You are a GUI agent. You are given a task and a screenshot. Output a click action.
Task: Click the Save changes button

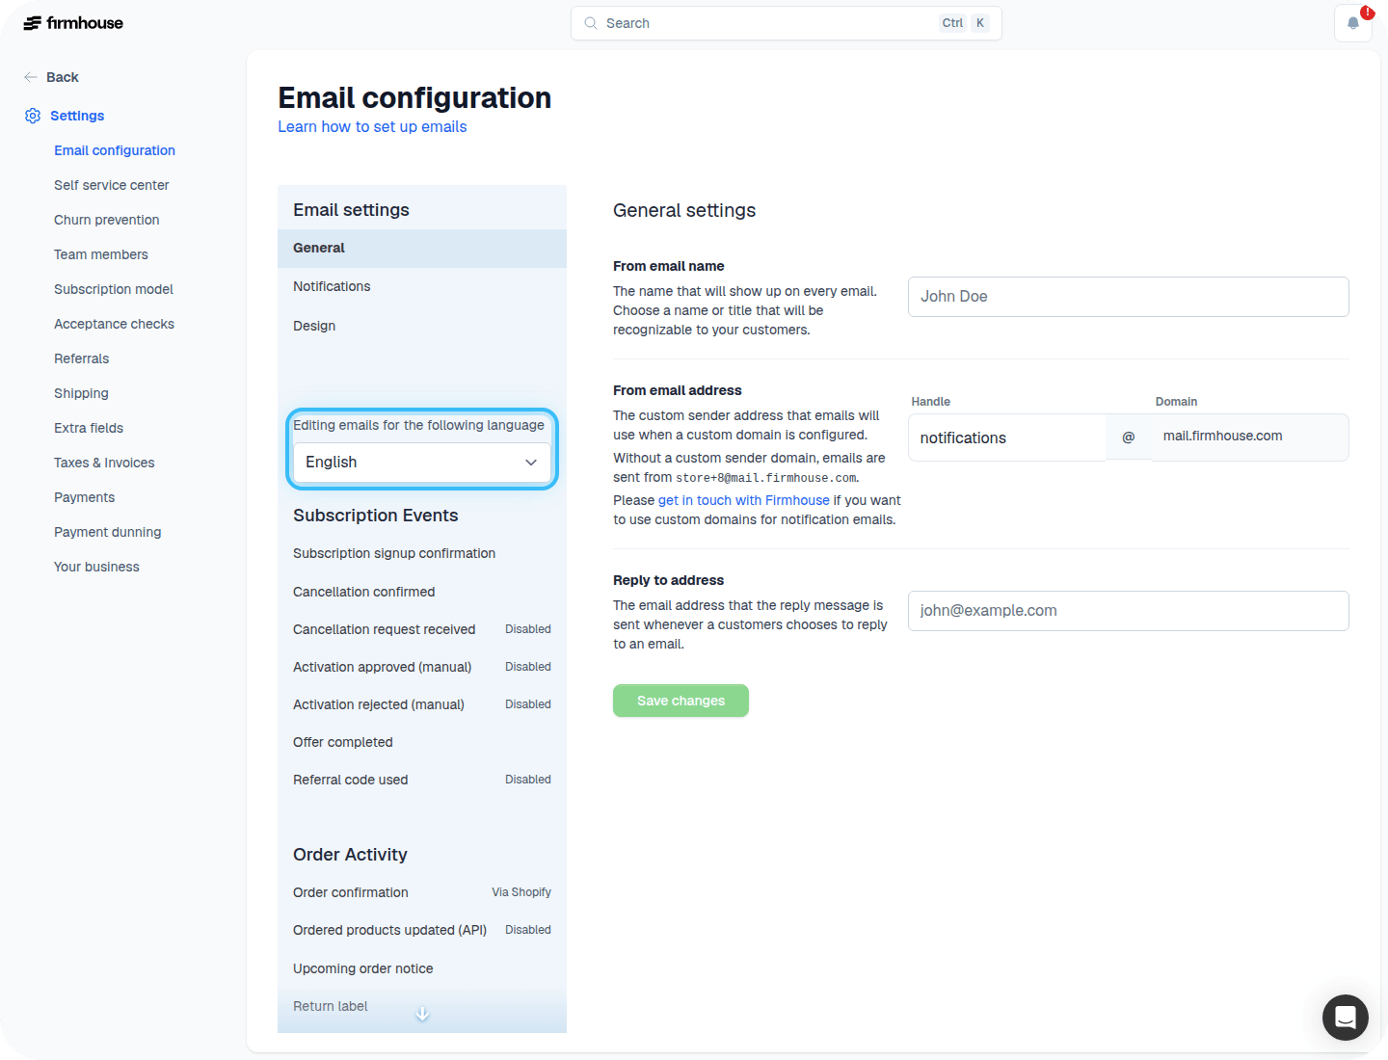(681, 701)
